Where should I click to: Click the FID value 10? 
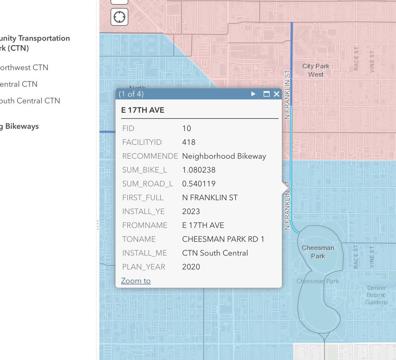(x=186, y=128)
